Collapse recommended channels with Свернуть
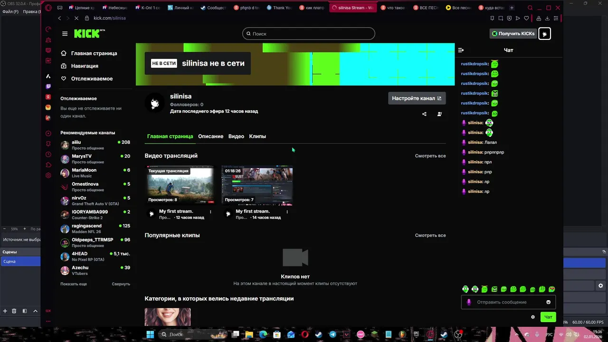 coord(121,284)
